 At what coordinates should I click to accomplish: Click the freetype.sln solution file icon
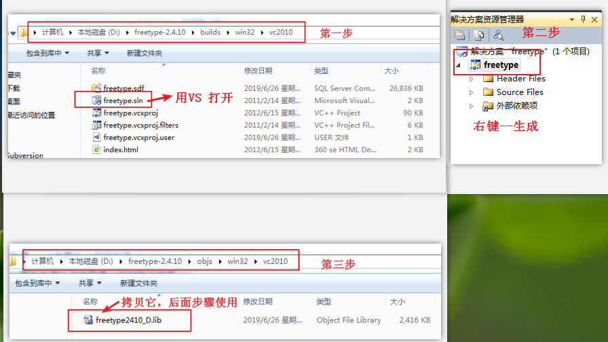[x=96, y=100]
